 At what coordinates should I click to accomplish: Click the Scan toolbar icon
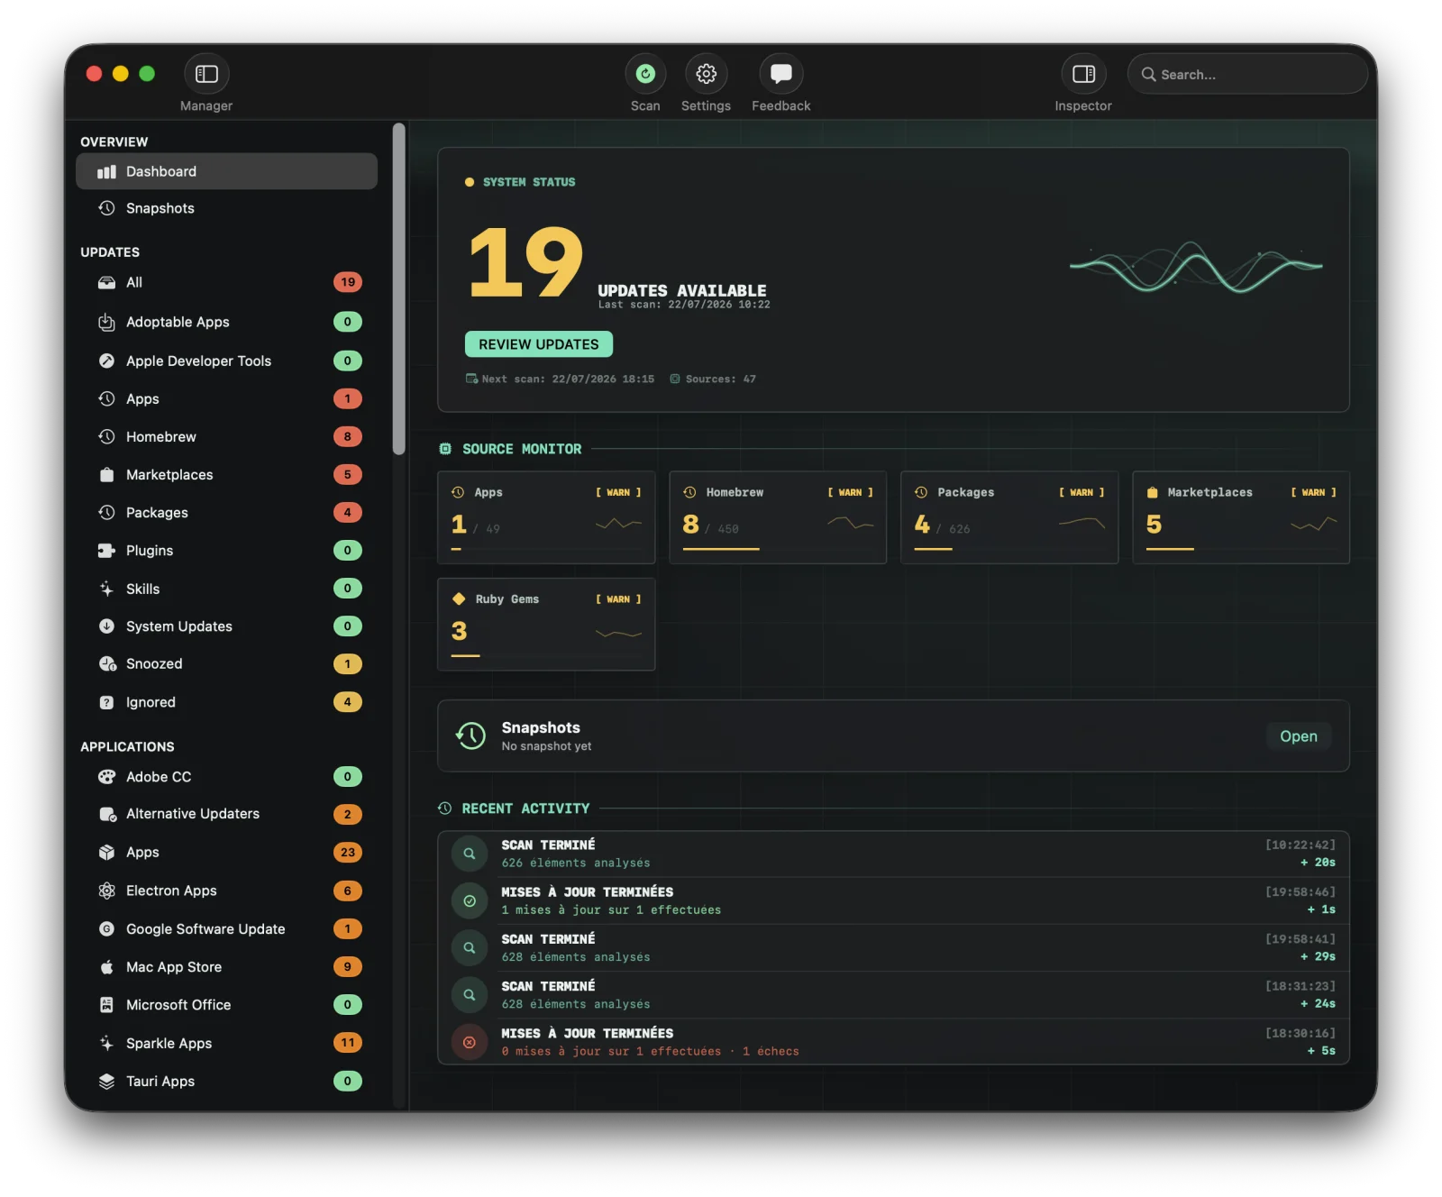click(x=645, y=74)
